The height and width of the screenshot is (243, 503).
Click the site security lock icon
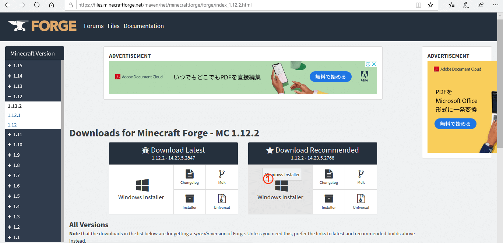click(x=70, y=5)
